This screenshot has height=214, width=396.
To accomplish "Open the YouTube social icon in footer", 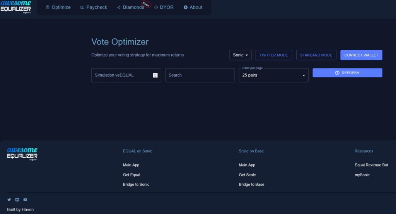I will pos(25,200).
